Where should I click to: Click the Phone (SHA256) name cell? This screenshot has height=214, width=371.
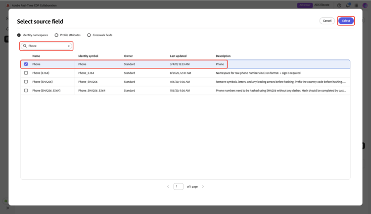(x=43, y=82)
